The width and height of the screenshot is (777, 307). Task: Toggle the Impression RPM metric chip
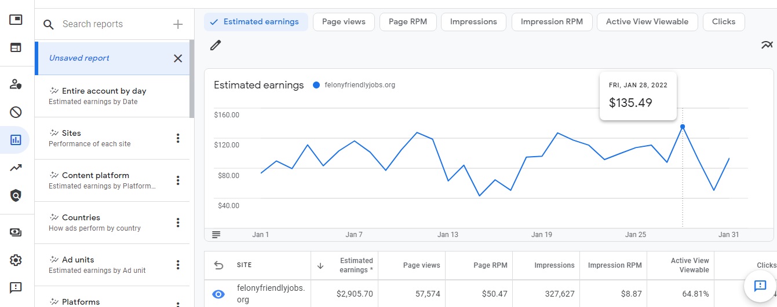tap(551, 22)
